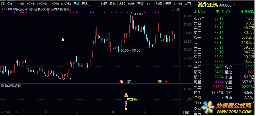The width and height of the screenshot is (256, 116).
Task: Click the 返回 back button
Action: point(188,4)
